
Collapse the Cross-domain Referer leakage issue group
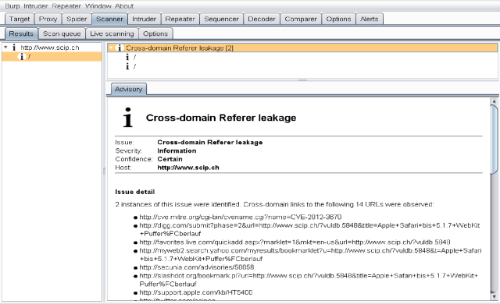point(111,48)
